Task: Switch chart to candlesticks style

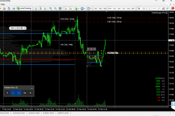Action: pyautogui.click(x=41, y=8)
